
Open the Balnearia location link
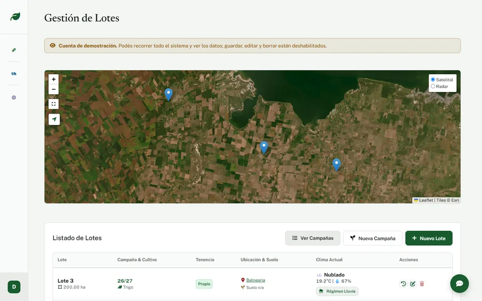click(x=255, y=280)
